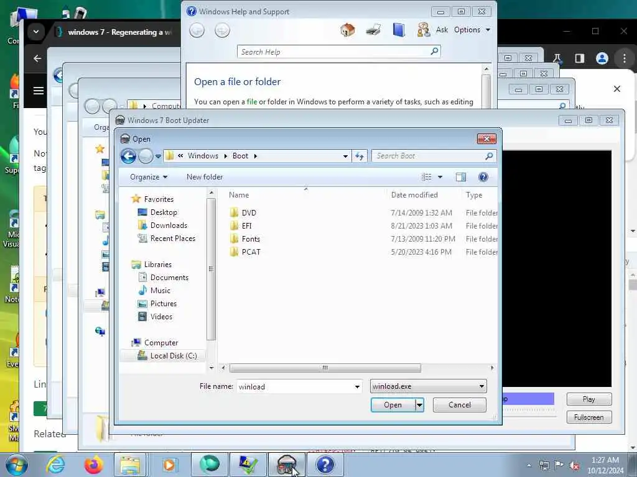Click the Home icon in Help and Support

pos(347,30)
